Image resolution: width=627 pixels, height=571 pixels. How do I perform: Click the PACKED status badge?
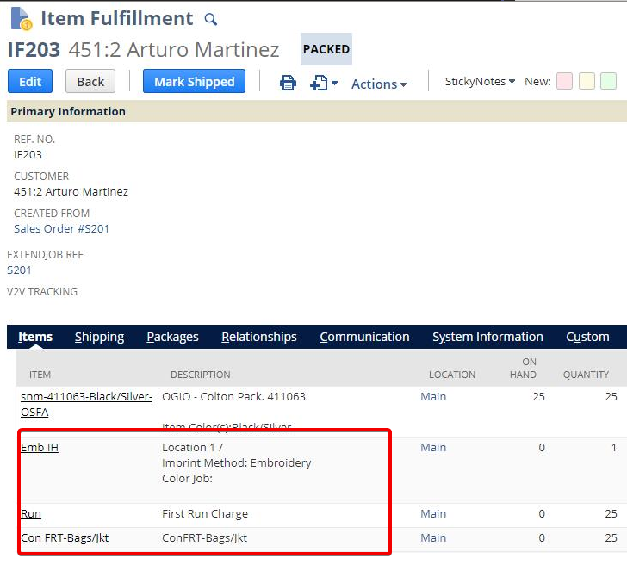tap(326, 49)
